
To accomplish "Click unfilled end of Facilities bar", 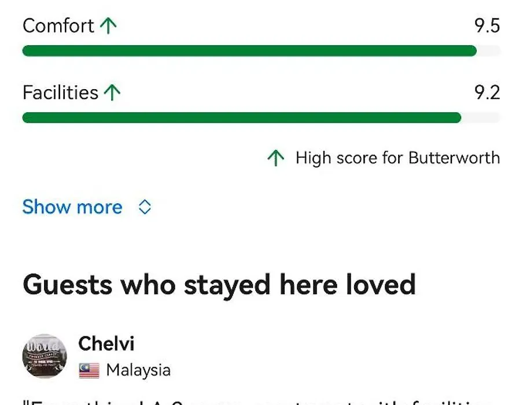I will click(x=481, y=117).
